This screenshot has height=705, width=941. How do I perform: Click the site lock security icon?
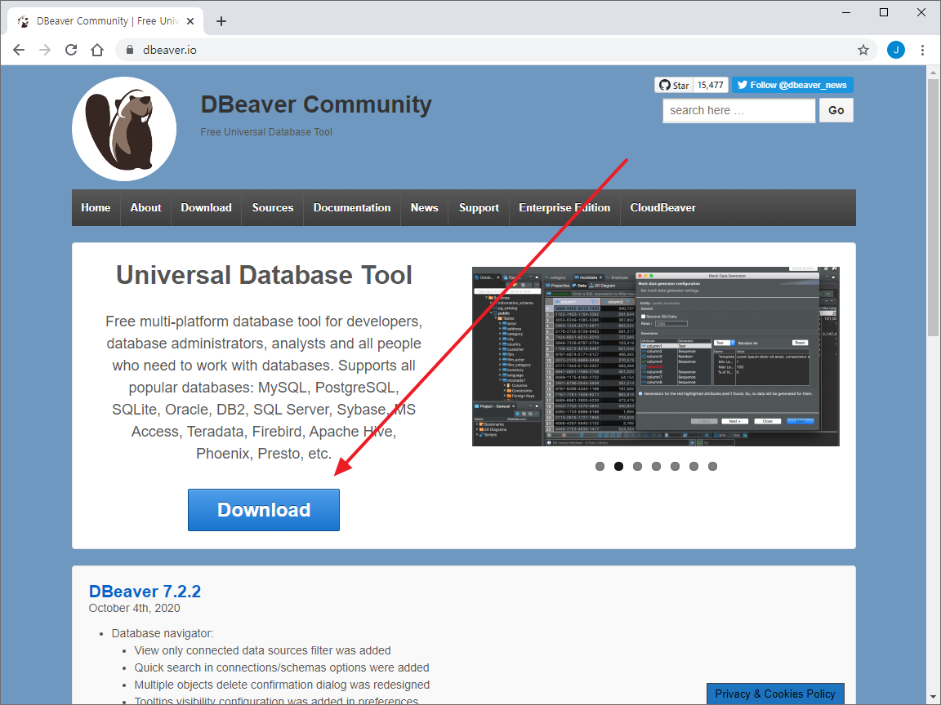[130, 50]
